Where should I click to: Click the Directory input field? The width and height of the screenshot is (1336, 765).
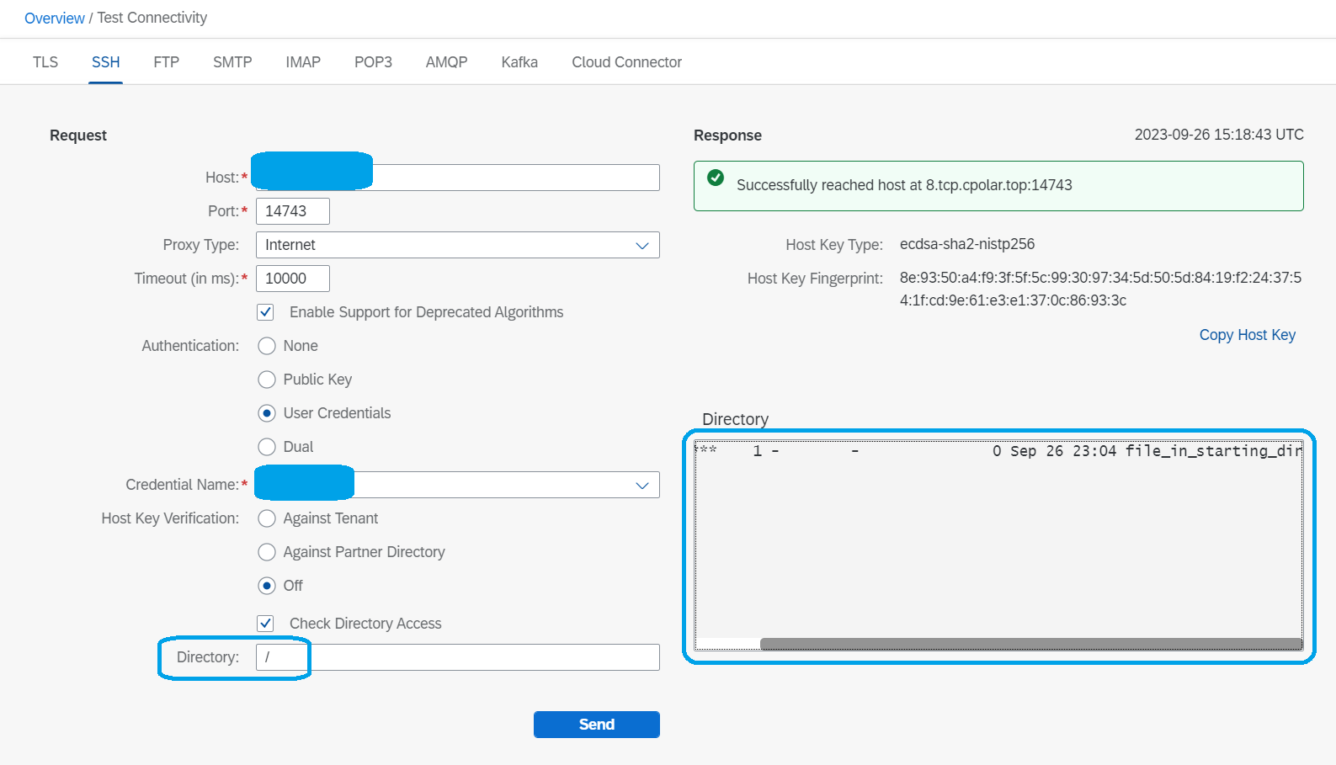458,657
